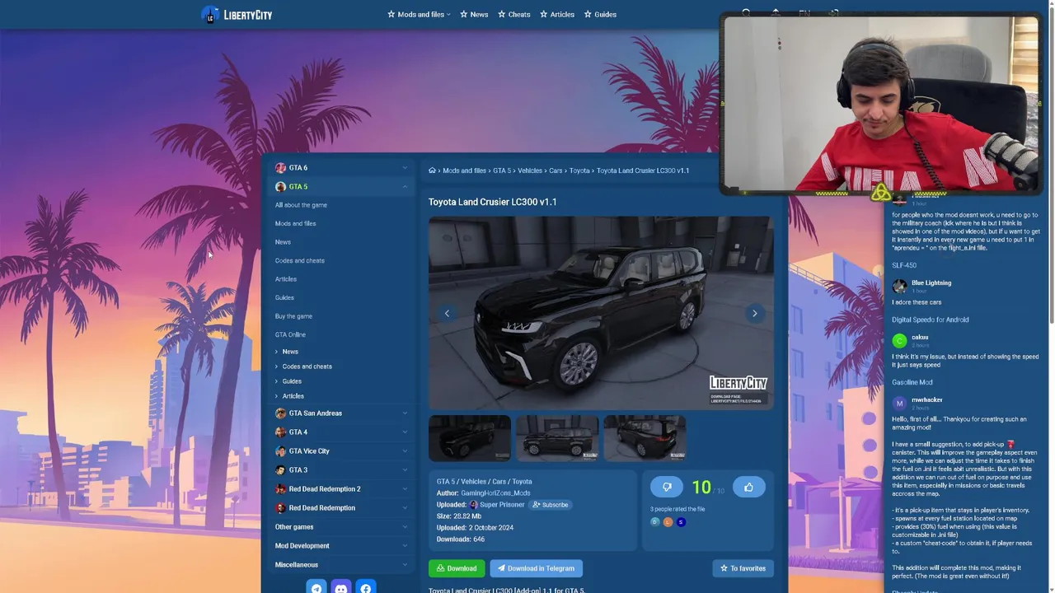The height and width of the screenshot is (593, 1055).
Task: Click Super Prisoner uploader avatar
Action: point(474,505)
